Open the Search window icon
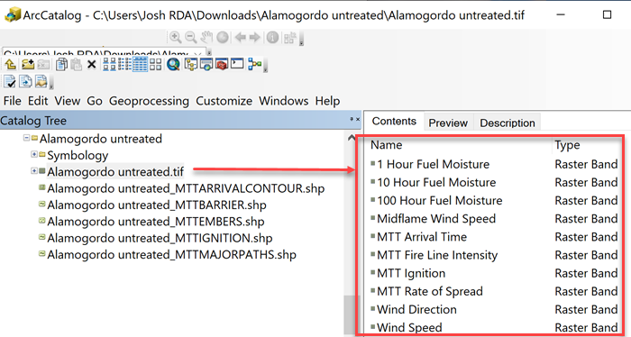631x337 pixels. 206,64
